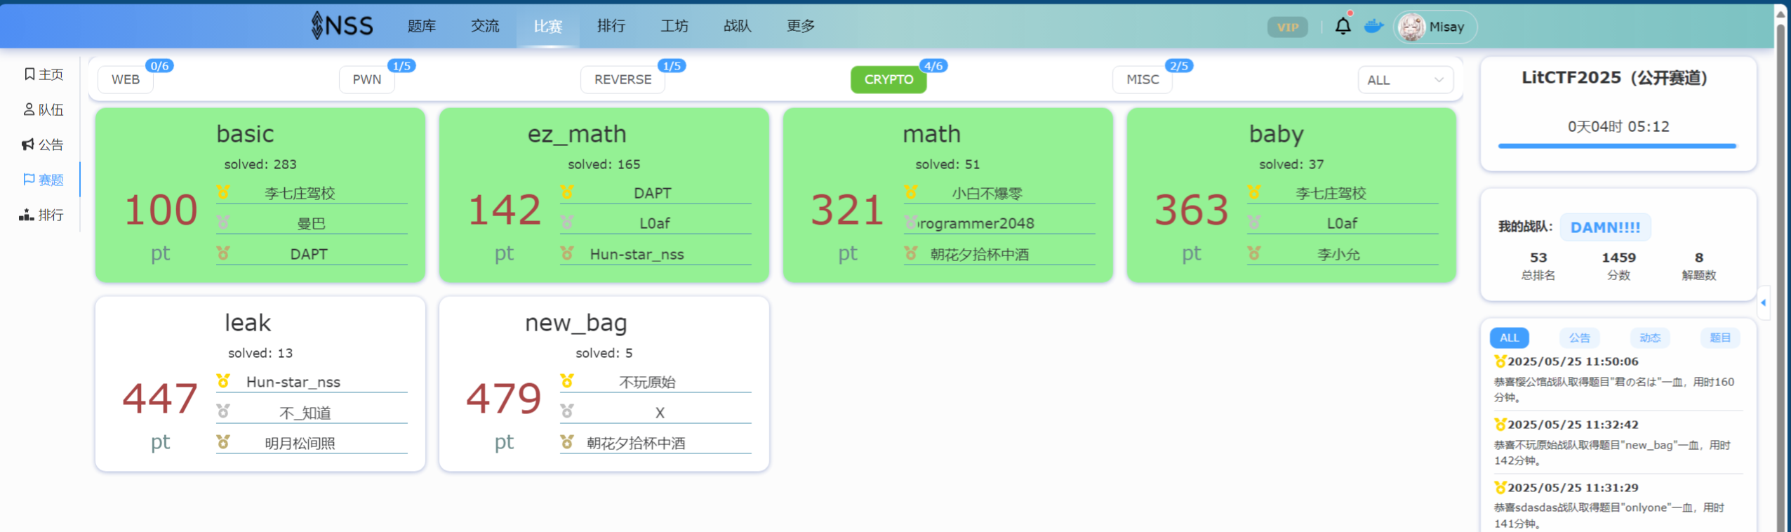Select the 动态 feed tab
This screenshot has height=532, width=1791.
[x=1649, y=338]
